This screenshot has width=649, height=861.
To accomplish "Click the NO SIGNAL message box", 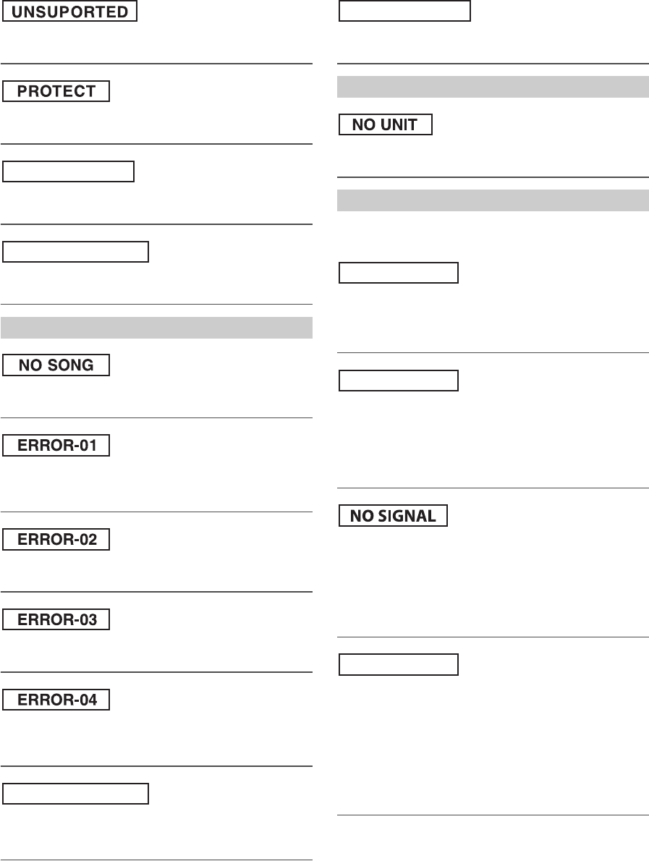I will tap(394, 516).
